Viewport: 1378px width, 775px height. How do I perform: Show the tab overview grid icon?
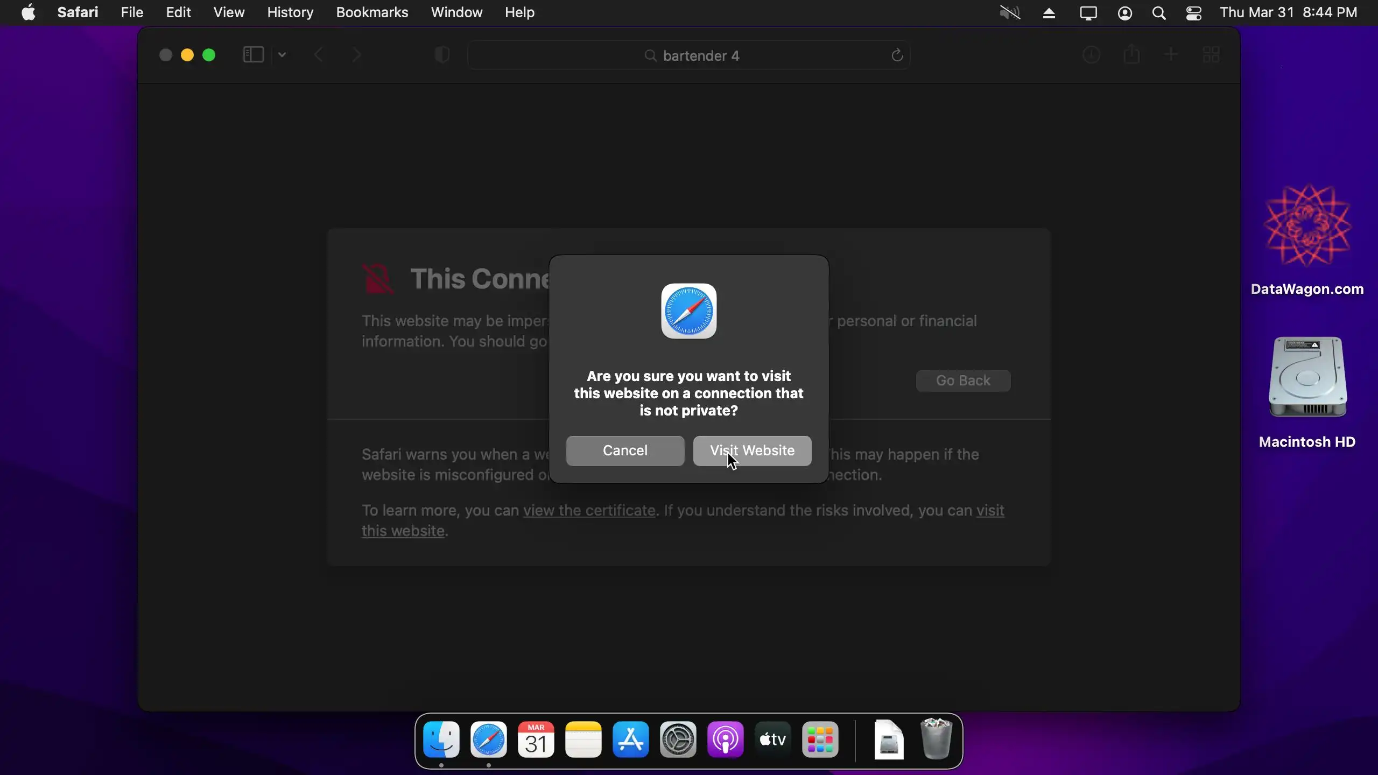[1211, 54]
